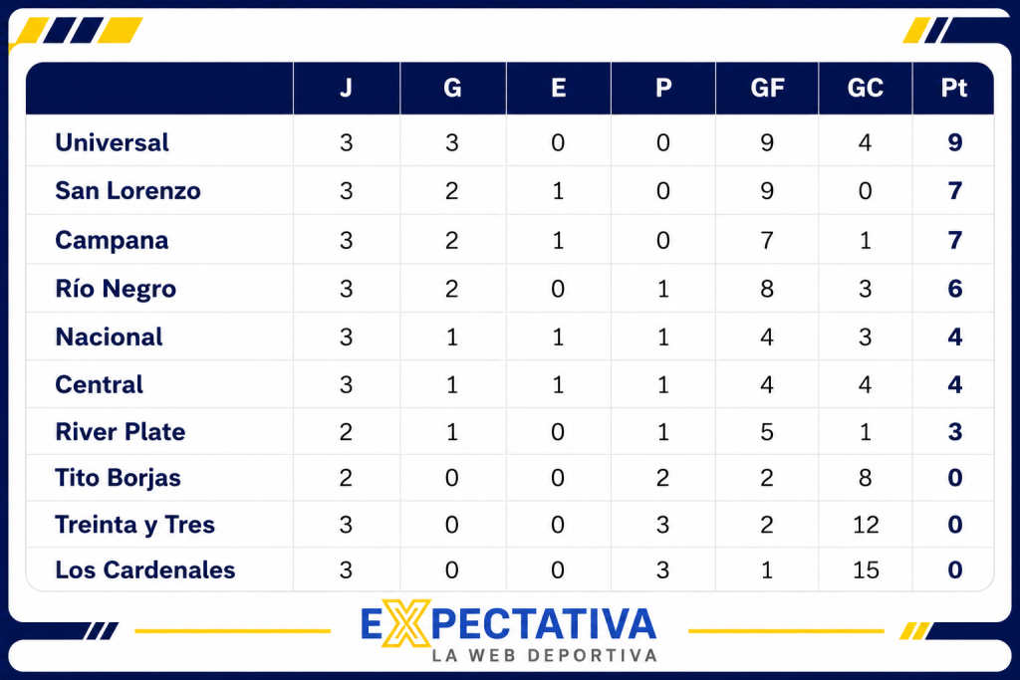The image size is (1020, 680).
Task: Click the GC column header
Action: [866, 88]
